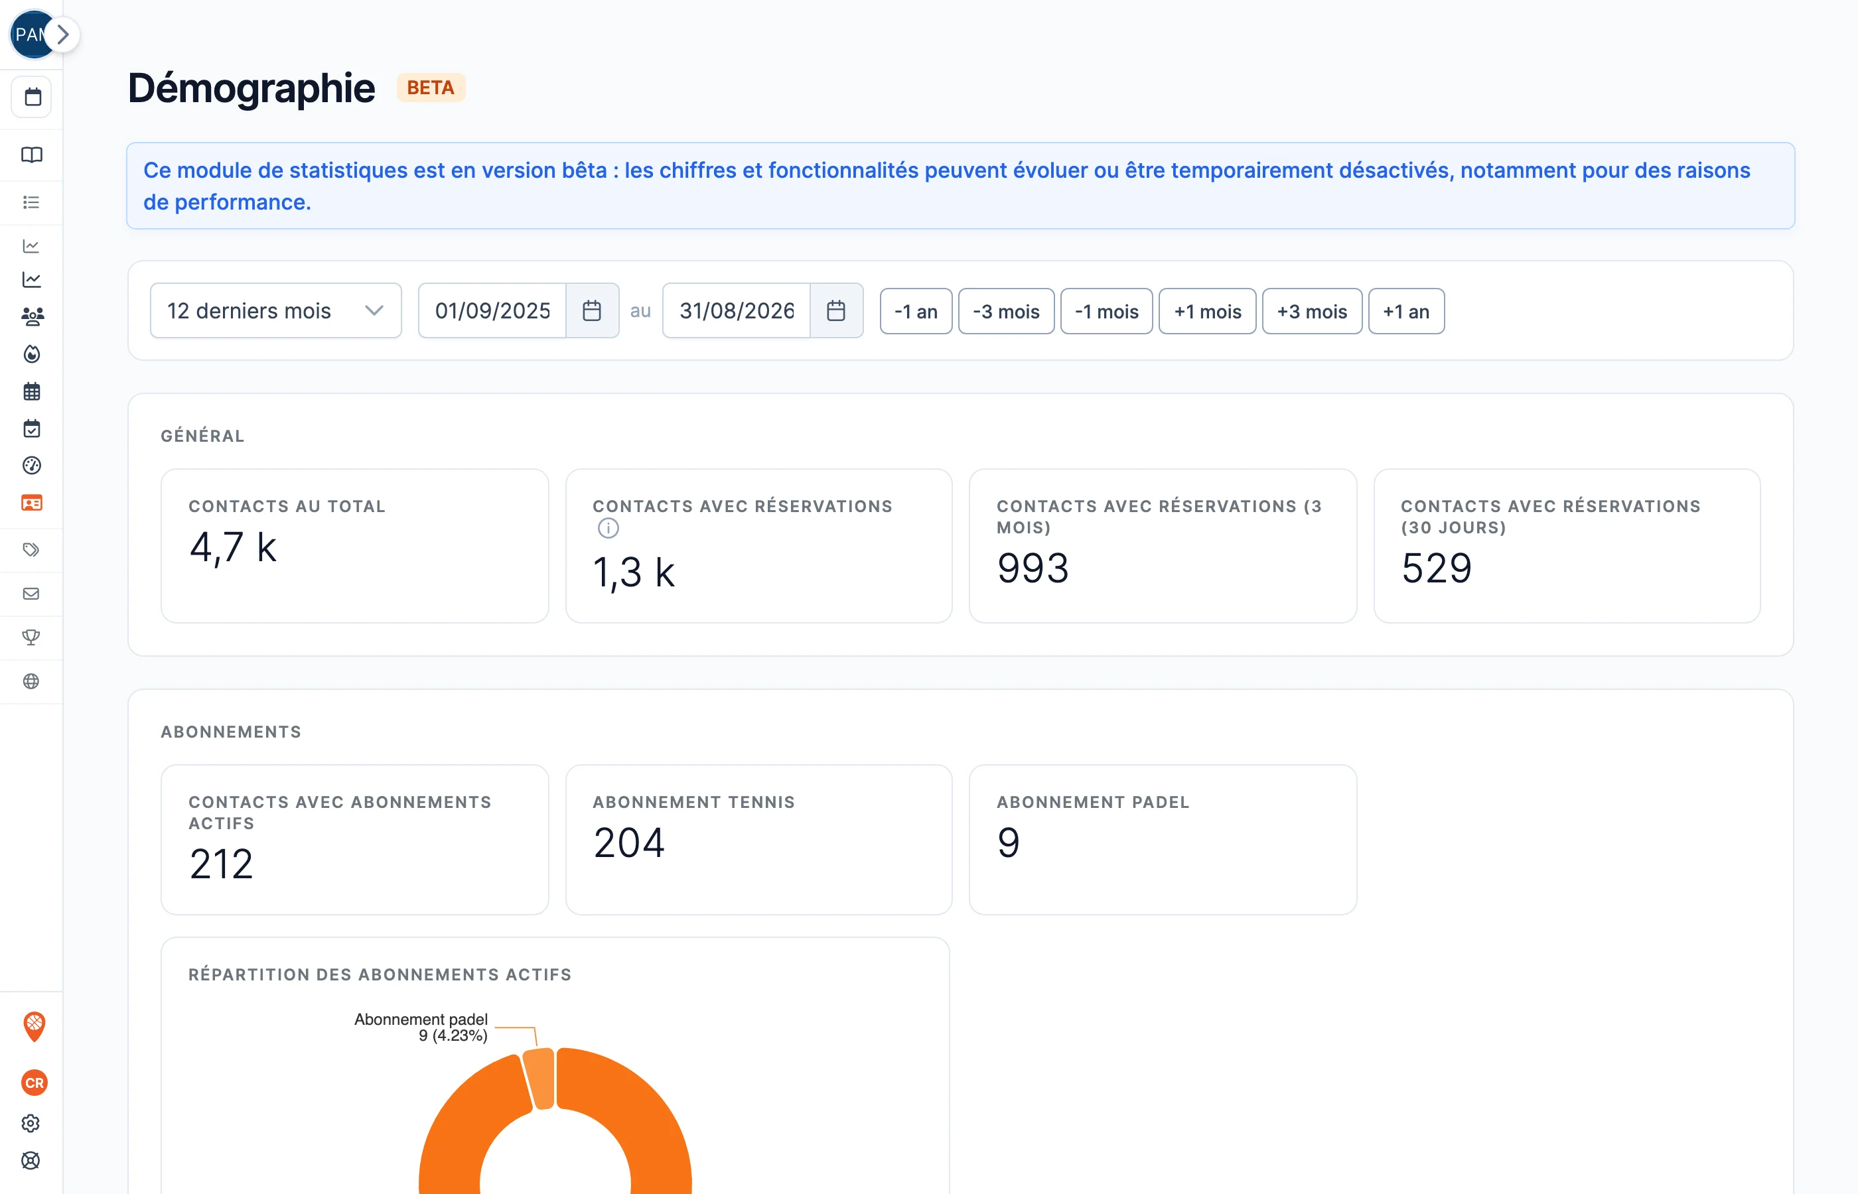Open the flame icon in sidebar
Screen dimensions: 1858x1194
click(x=32, y=354)
